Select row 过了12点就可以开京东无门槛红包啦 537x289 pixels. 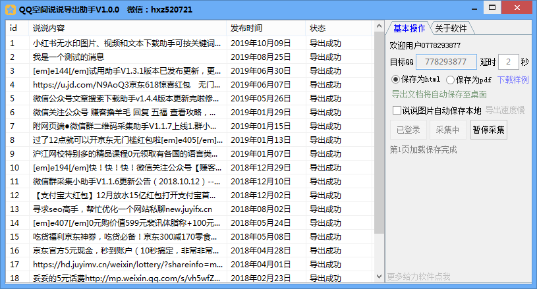coord(188,140)
